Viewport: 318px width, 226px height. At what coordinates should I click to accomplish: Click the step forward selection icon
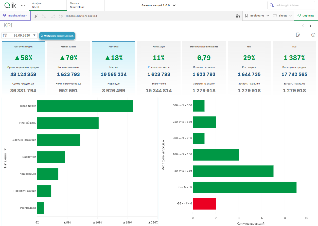coord(53,16)
